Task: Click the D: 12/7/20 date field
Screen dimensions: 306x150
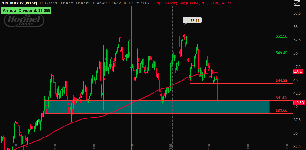Action: [x=50, y=3]
